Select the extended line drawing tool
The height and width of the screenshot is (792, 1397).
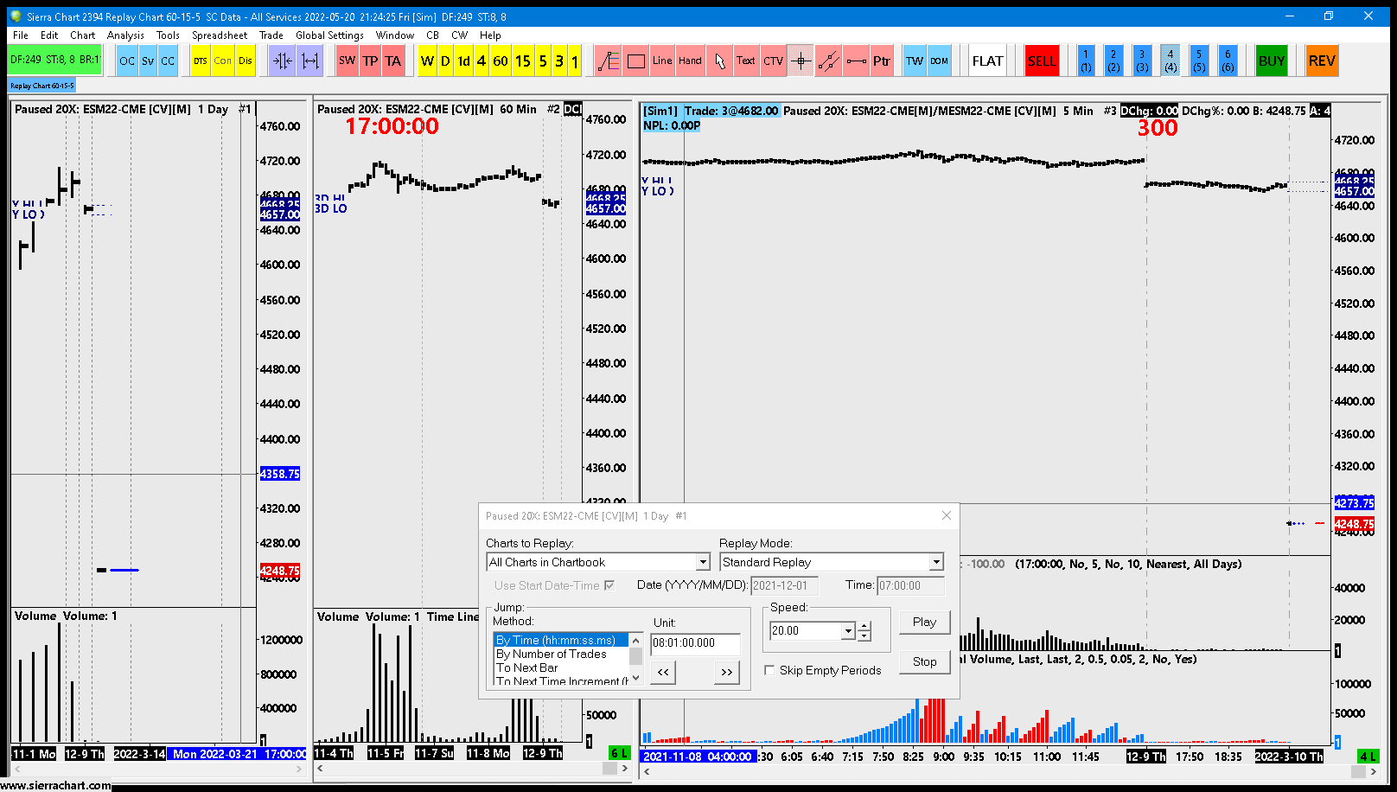pos(828,61)
